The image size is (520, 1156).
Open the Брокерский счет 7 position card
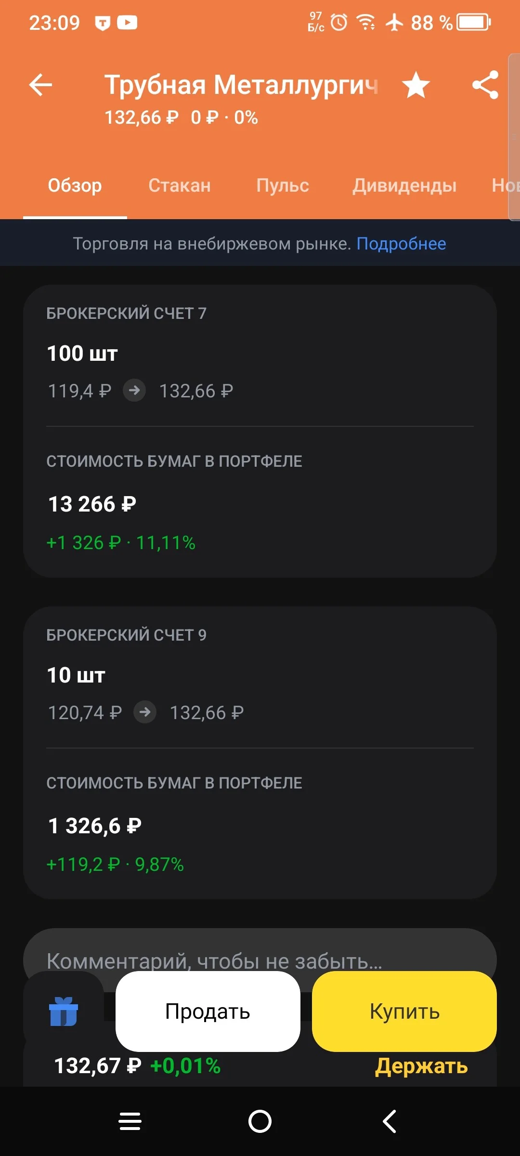[x=260, y=431]
